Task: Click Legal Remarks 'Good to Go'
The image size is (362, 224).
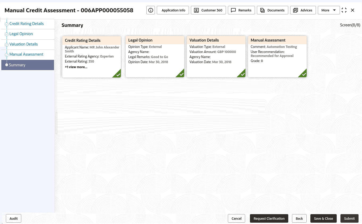Action: pos(159,57)
